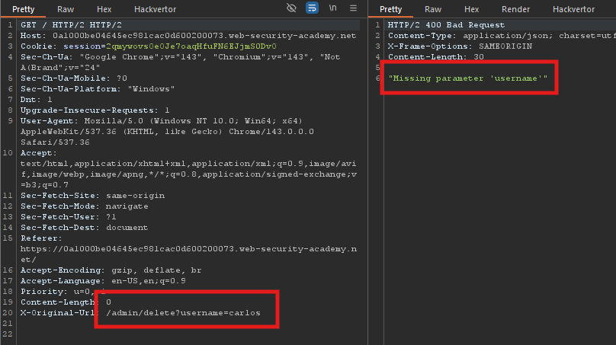Toggle hide non-printable characters eye icon
The image size is (616, 345).
click(x=291, y=8)
